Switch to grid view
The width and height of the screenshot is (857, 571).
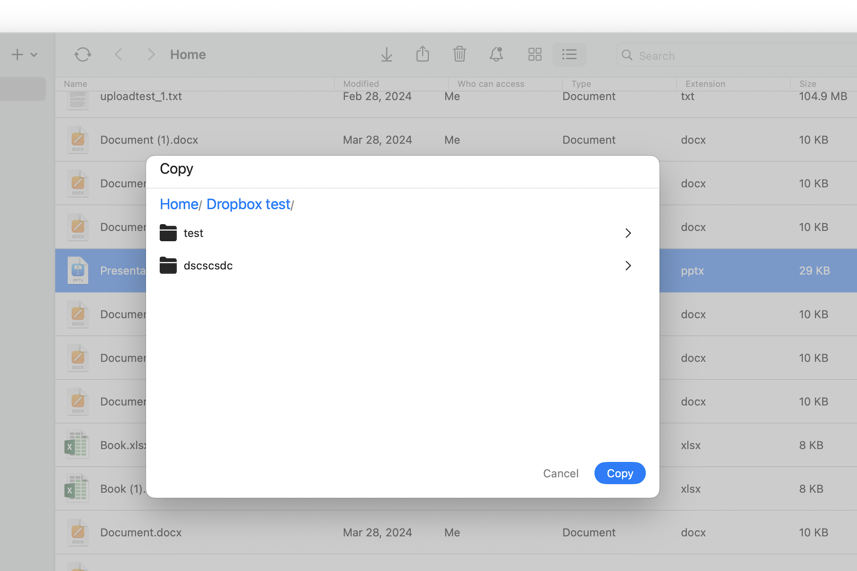[x=535, y=55]
